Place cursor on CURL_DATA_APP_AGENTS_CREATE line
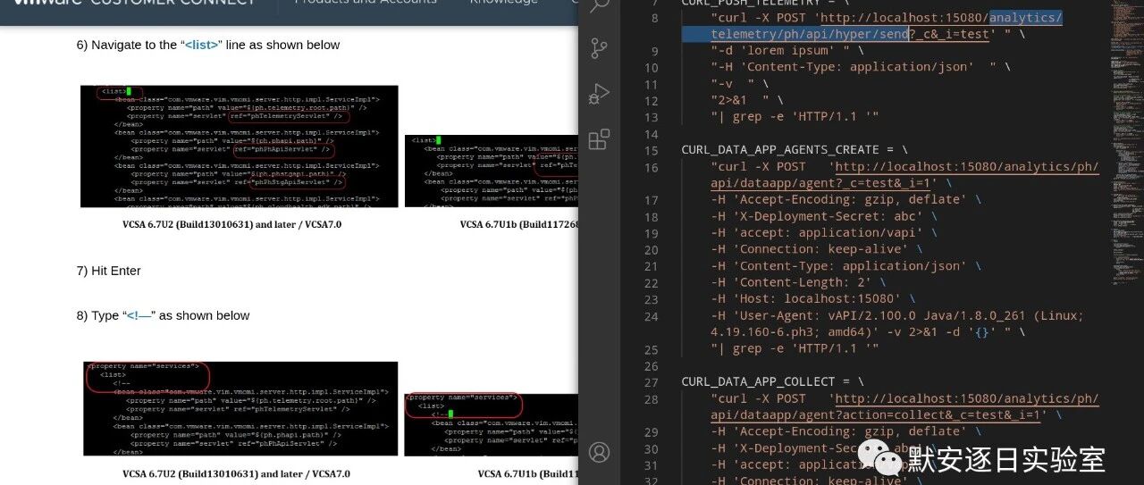The height and width of the screenshot is (485, 1144). 794,150
